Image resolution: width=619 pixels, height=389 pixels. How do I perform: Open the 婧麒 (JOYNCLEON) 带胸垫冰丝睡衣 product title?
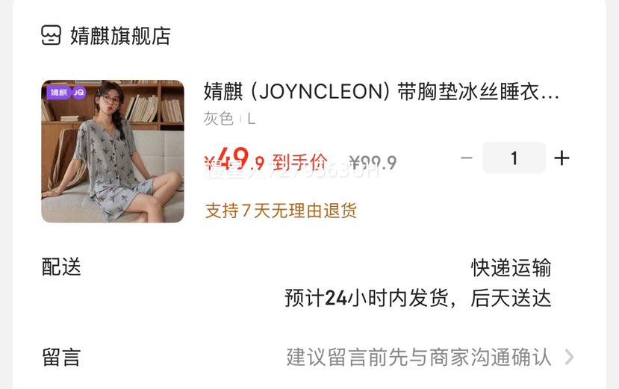tap(382, 92)
